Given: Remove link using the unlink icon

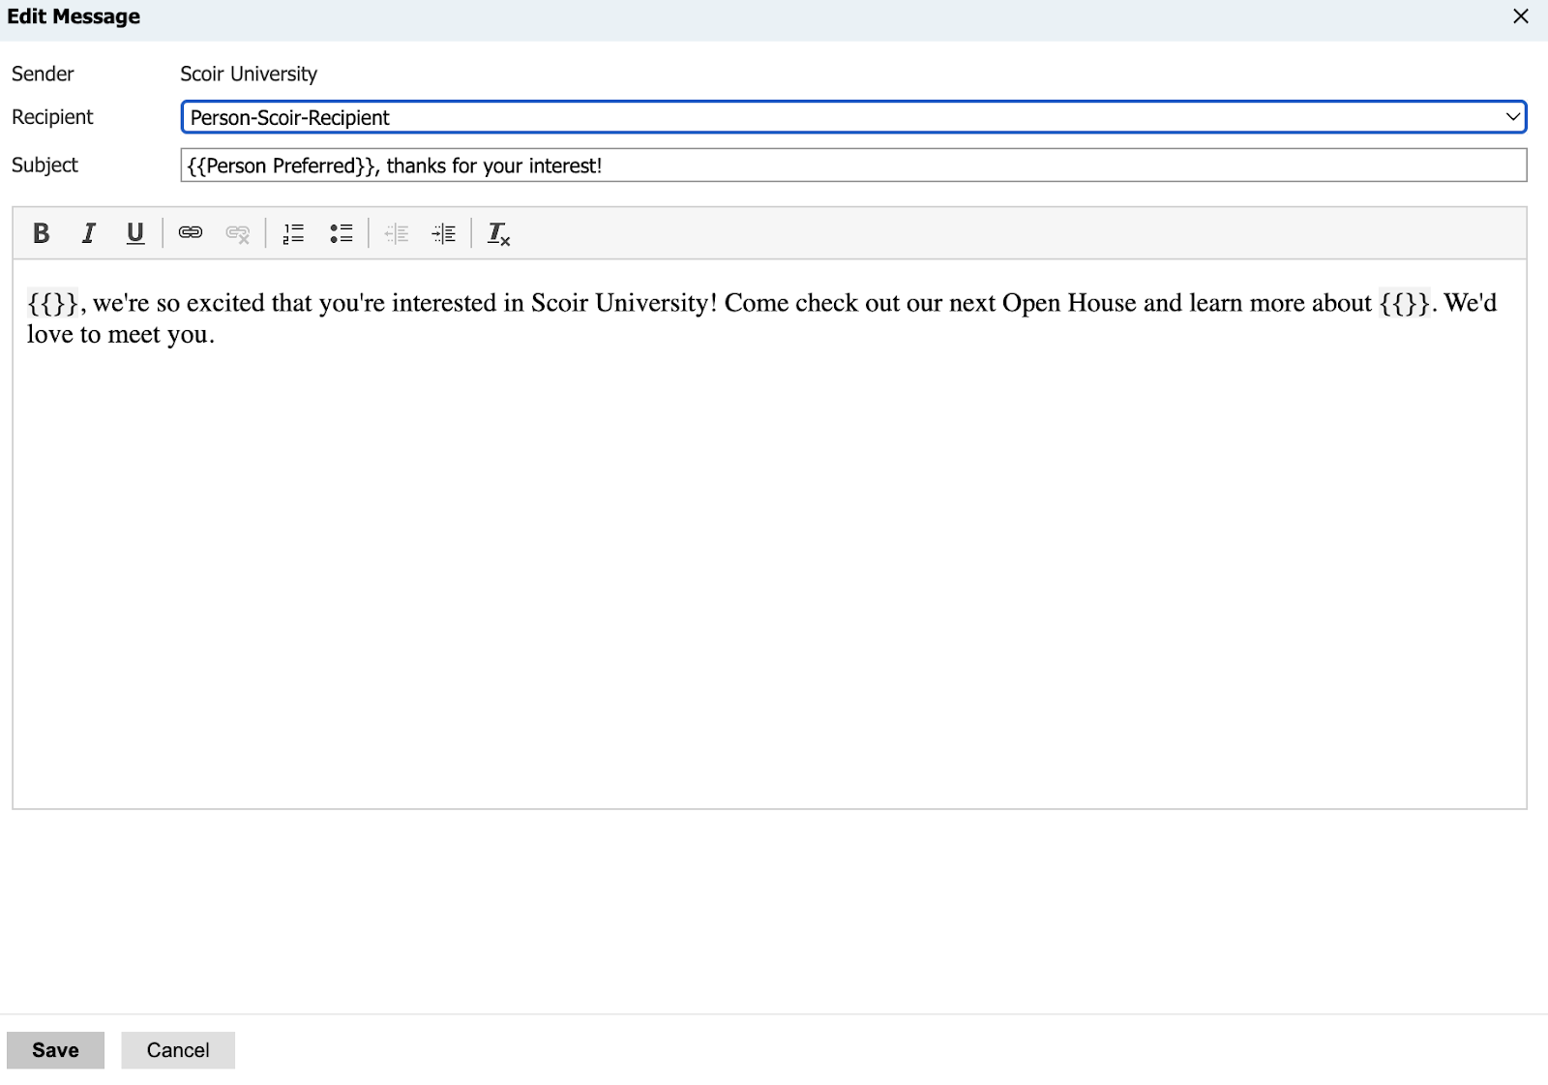Looking at the screenshot, I should coord(238,233).
